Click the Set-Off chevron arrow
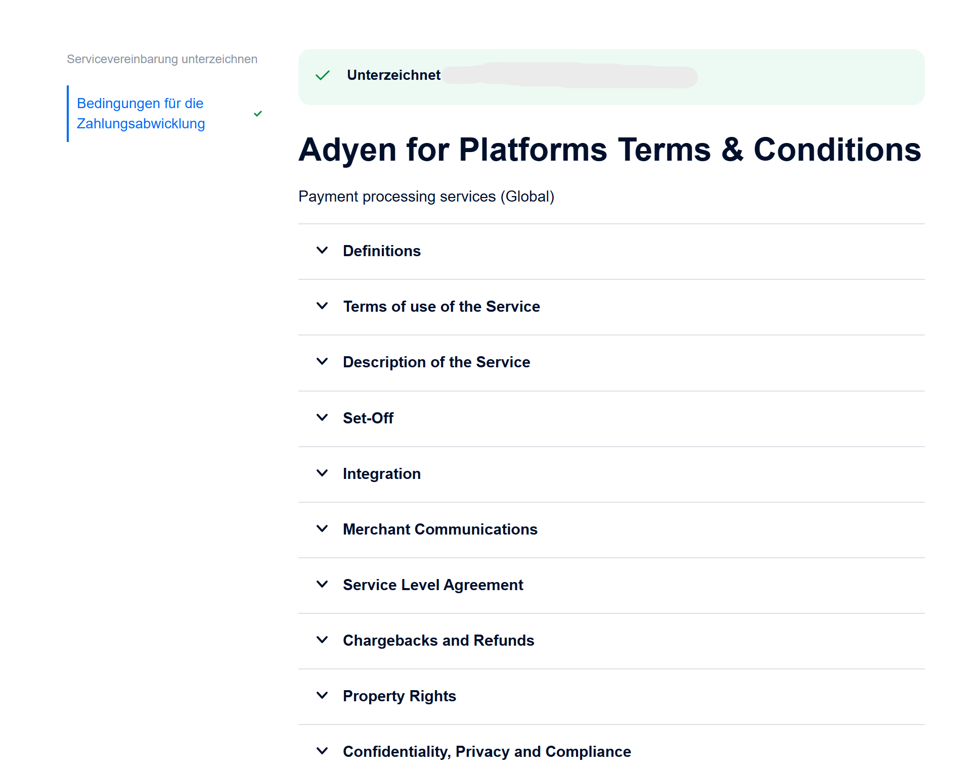978x772 pixels. [x=322, y=418]
